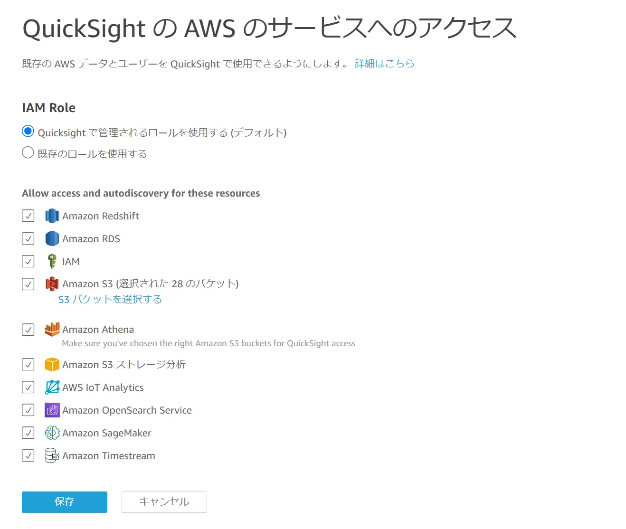626x529 pixels.
Task: Click the 保存 button
Action: point(65,502)
